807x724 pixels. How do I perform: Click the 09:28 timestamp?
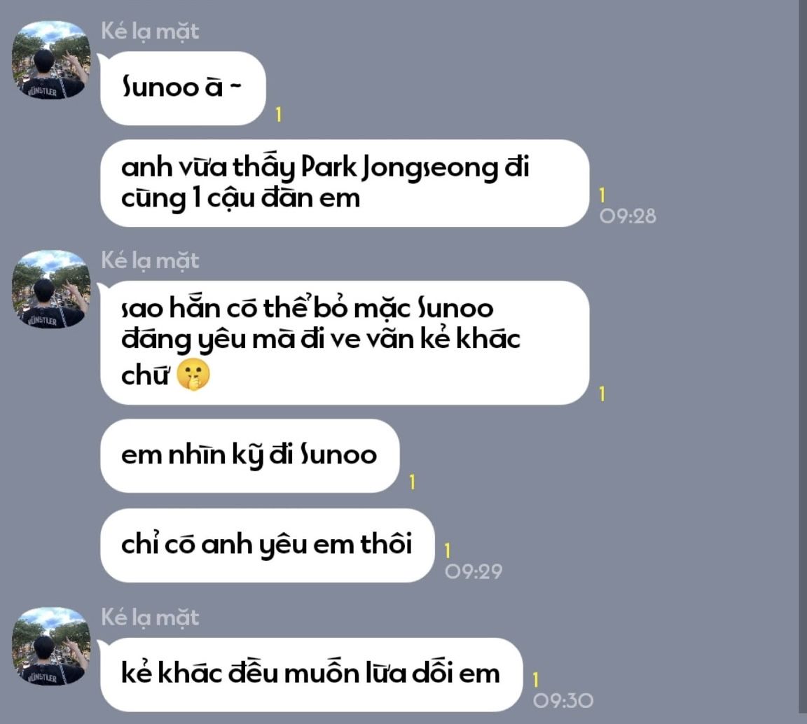tap(628, 216)
